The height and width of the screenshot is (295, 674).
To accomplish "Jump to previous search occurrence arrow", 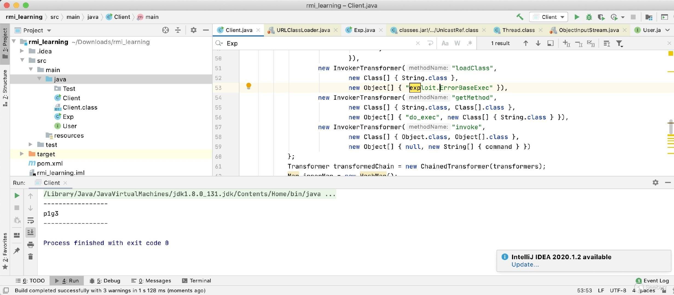I will pos(525,43).
